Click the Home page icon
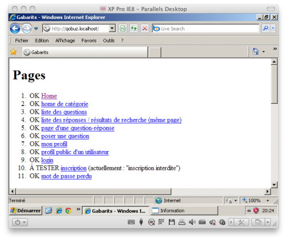287x241 pixels. click(x=255, y=52)
